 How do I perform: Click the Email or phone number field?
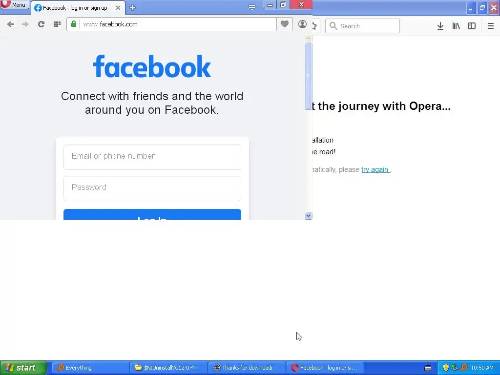(152, 157)
